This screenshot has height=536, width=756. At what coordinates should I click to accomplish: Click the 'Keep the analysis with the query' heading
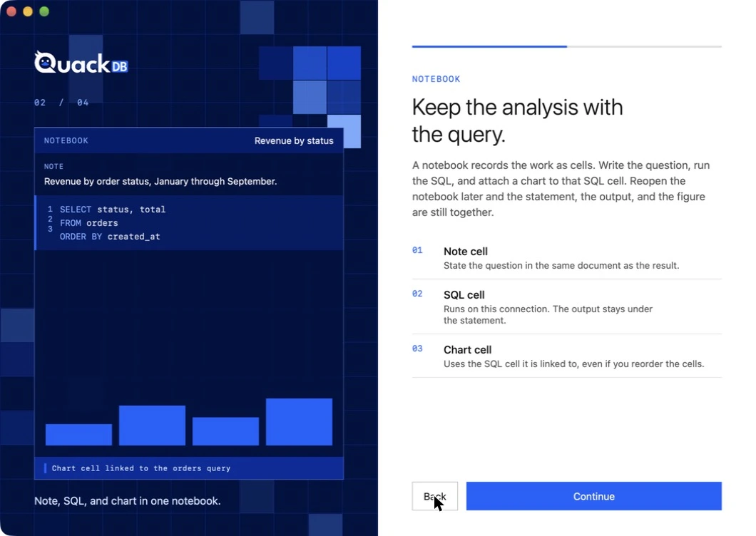click(x=517, y=120)
